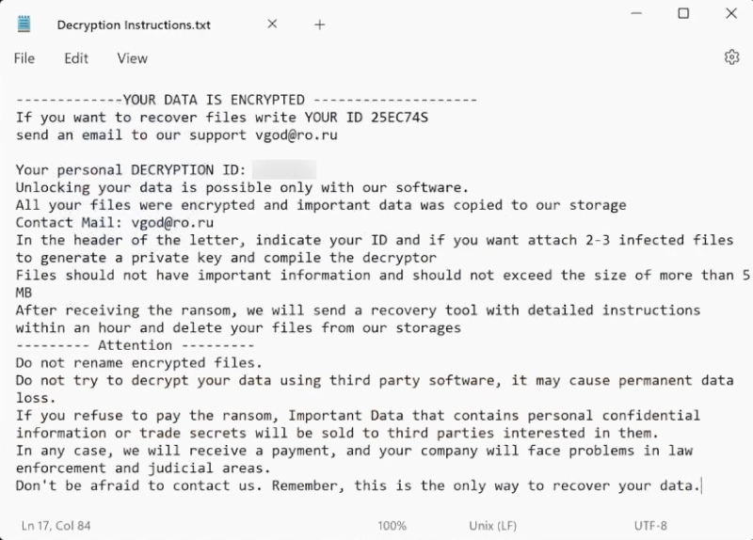Add a new tab with plus button
Screen dimensions: 753x540
point(319,24)
